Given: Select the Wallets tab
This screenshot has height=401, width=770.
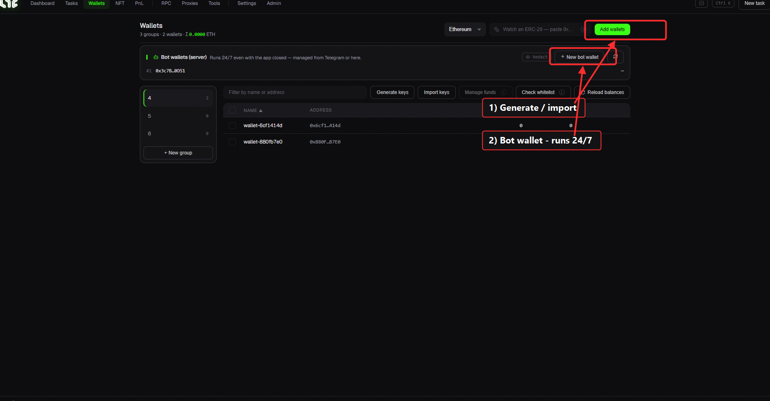Looking at the screenshot, I should pos(96,3).
